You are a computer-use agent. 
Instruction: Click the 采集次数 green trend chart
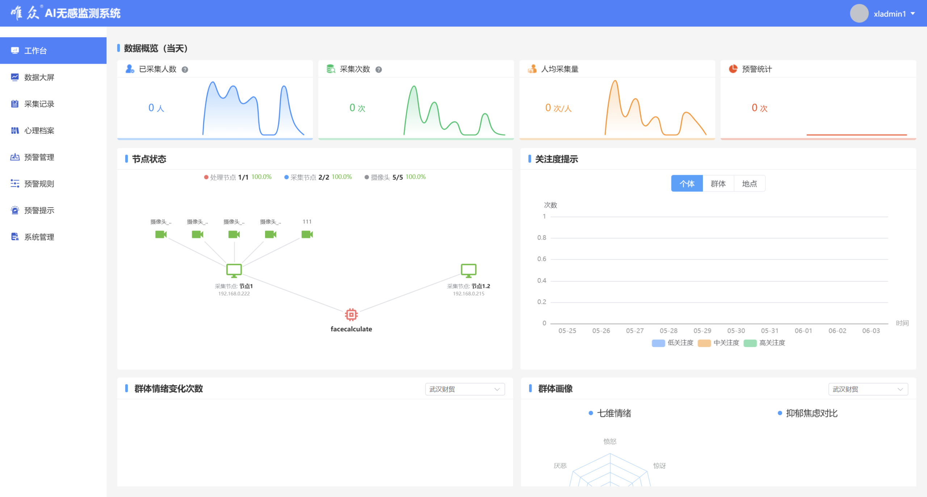click(x=454, y=110)
